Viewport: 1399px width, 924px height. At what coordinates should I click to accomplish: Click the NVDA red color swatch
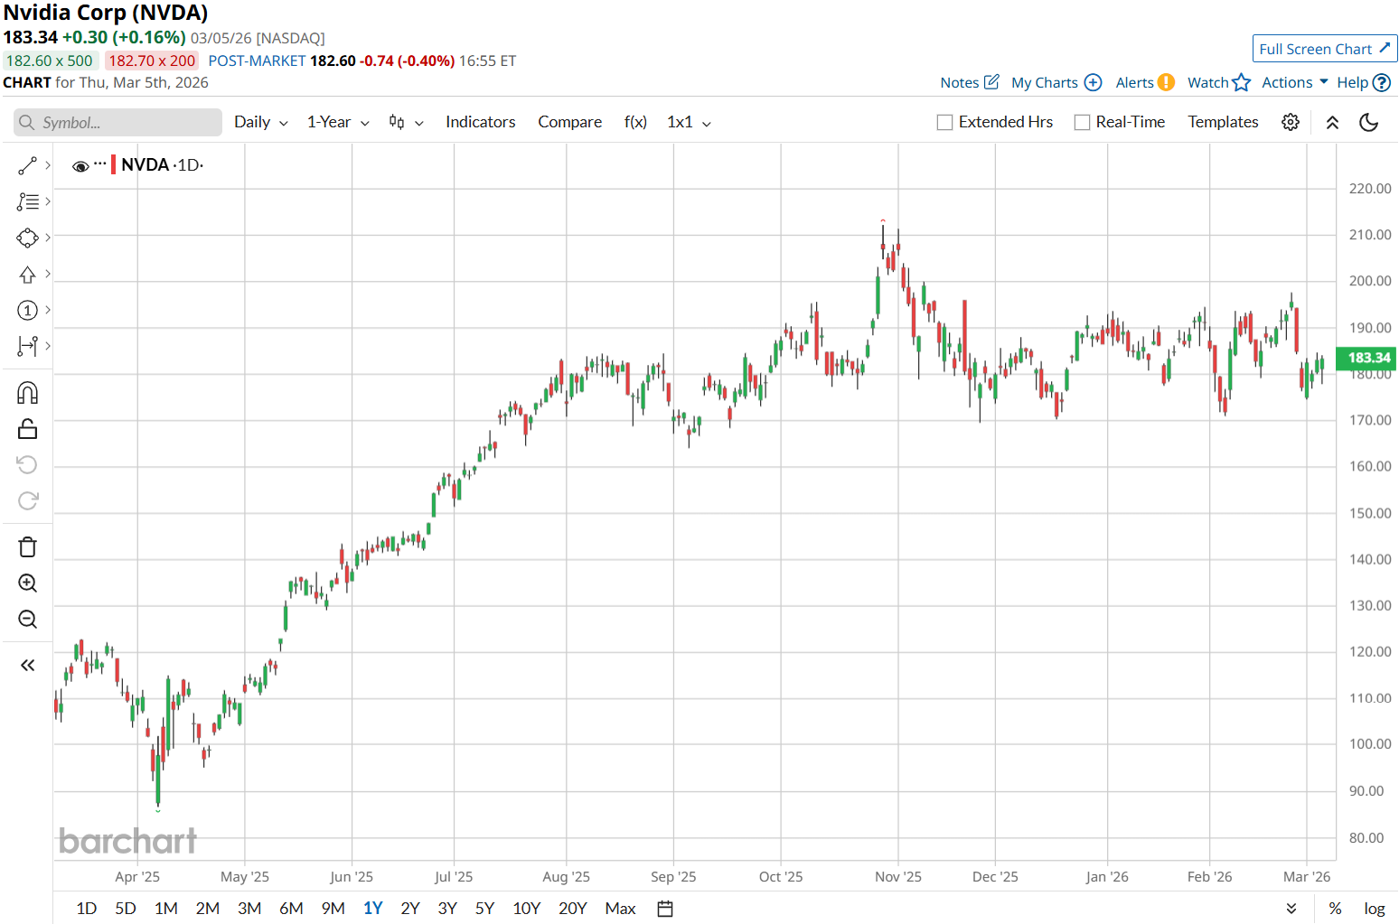point(113,164)
